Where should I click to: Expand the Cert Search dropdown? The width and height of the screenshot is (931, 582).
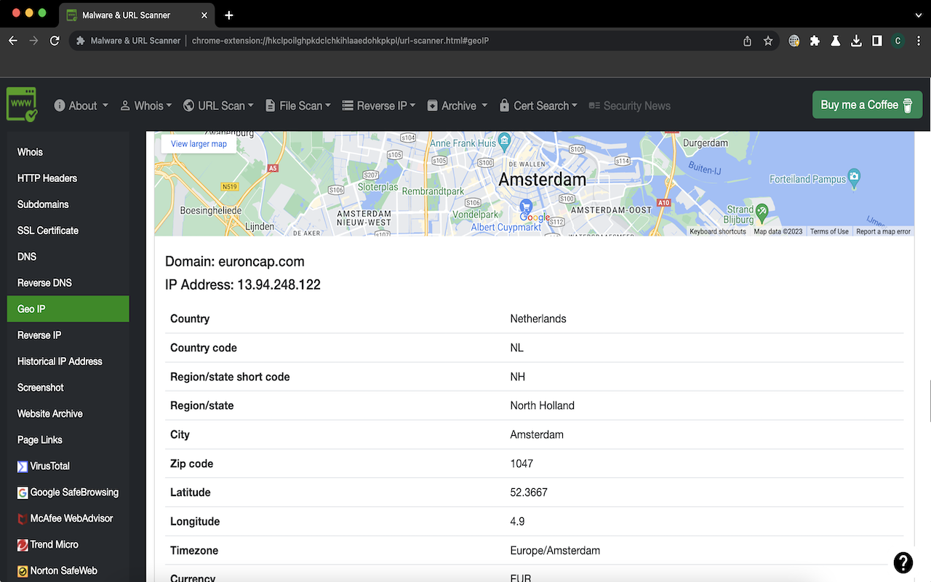point(538,105)
